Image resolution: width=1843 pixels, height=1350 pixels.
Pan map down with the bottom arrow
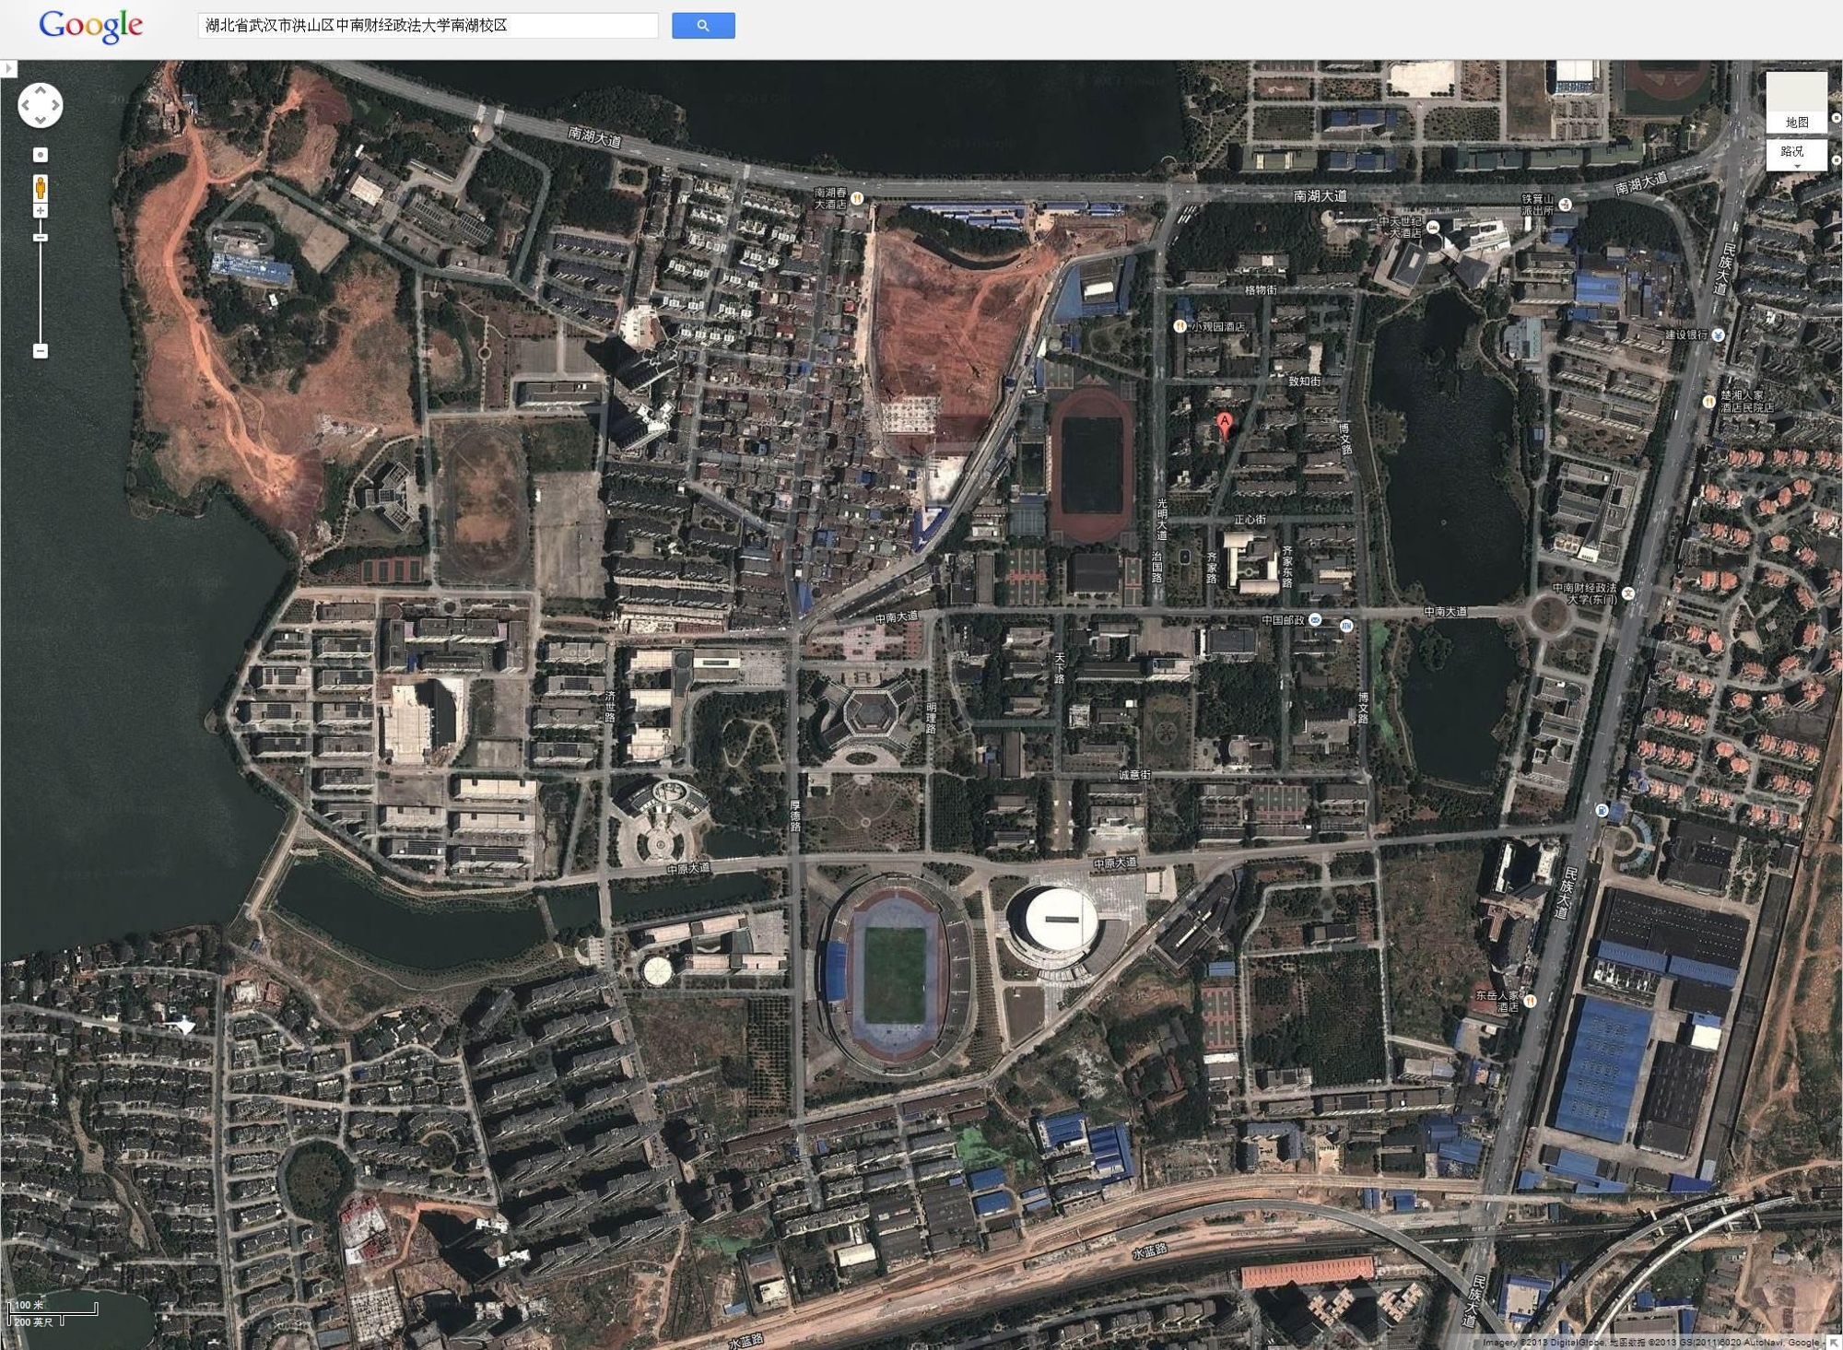click(x=41, y=120)
